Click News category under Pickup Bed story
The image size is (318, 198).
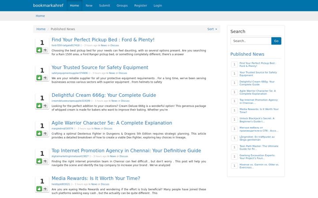104,45
